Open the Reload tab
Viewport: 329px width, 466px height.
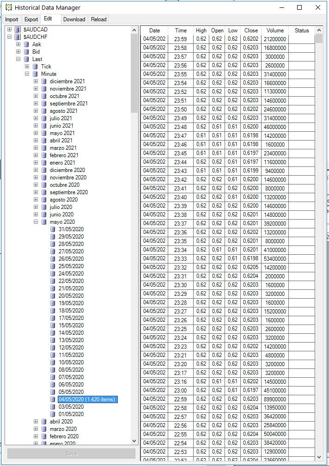click(x=98, y=19)
